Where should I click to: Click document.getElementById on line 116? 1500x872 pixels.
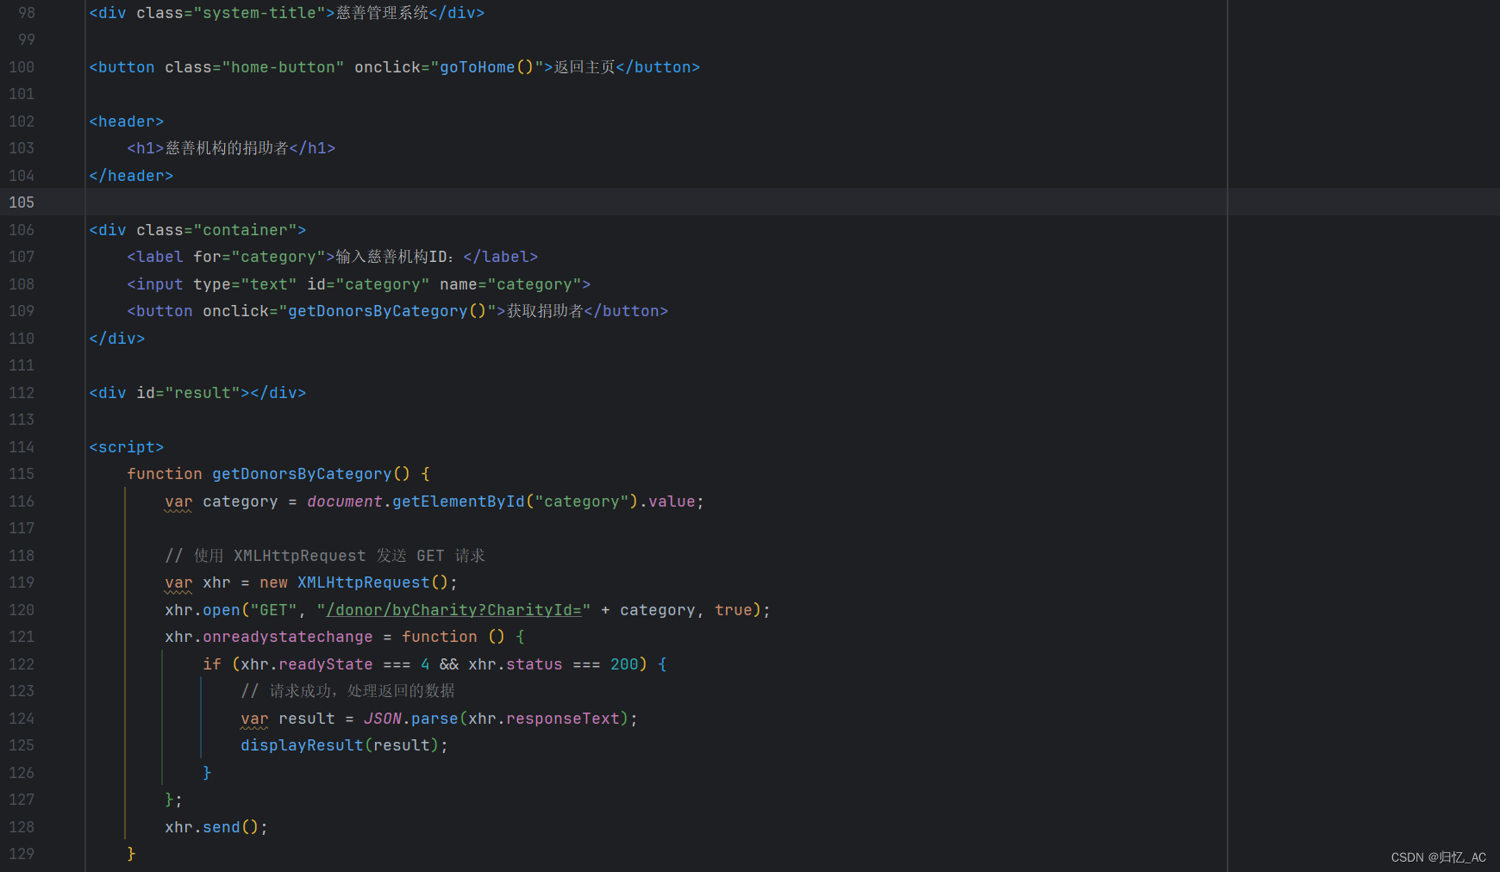point(416,501)
